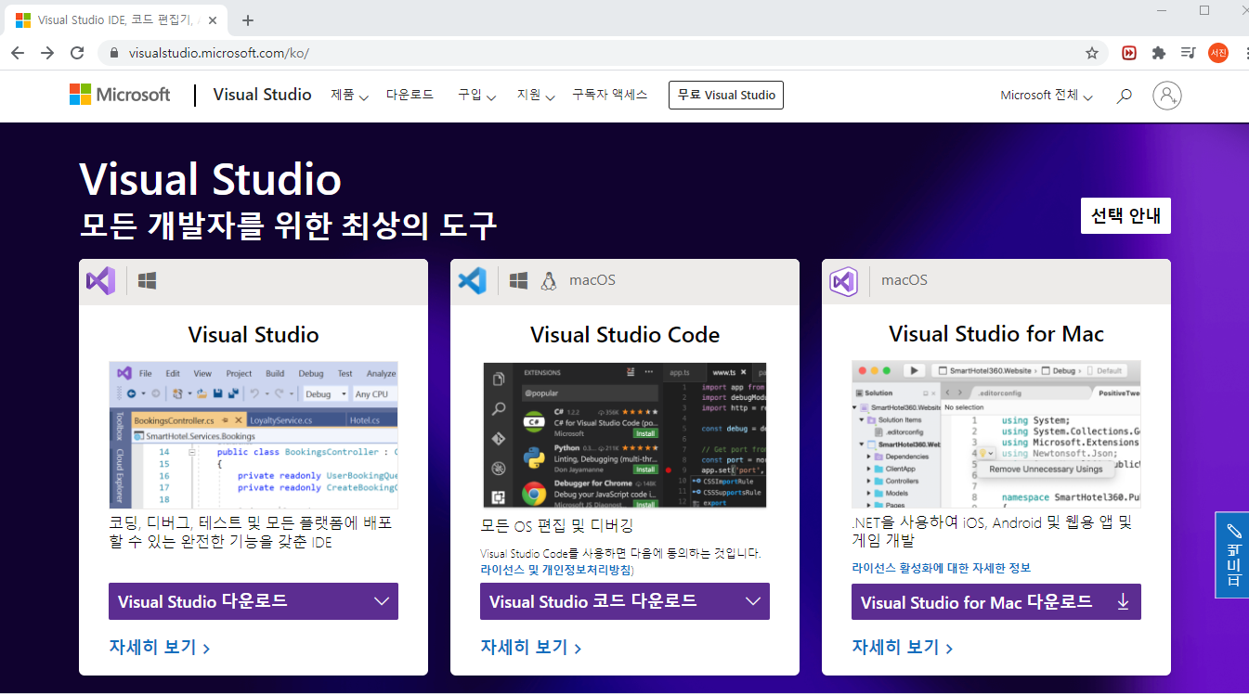Click the pencil icon on the feedback tab

pos(1233,531)
